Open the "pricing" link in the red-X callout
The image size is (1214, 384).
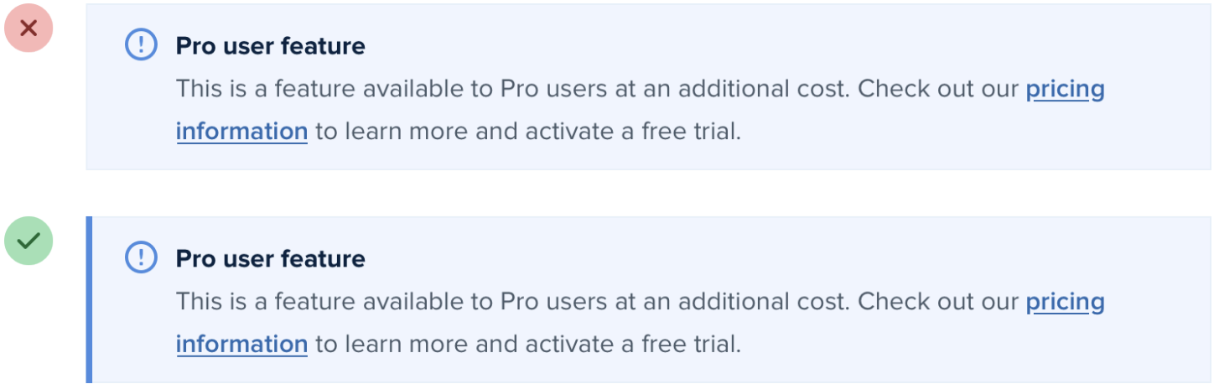pyautogui.click(x=1065, y=89)
